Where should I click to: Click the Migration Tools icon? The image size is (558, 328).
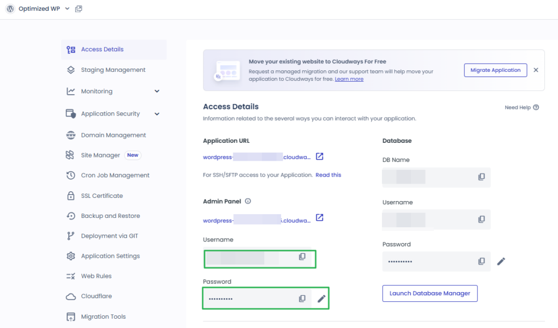point(71,317)
